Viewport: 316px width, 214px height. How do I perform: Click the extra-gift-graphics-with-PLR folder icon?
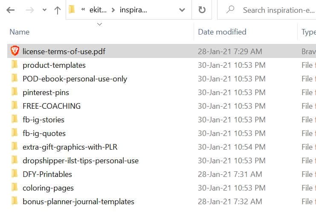(x=14, y=146)
